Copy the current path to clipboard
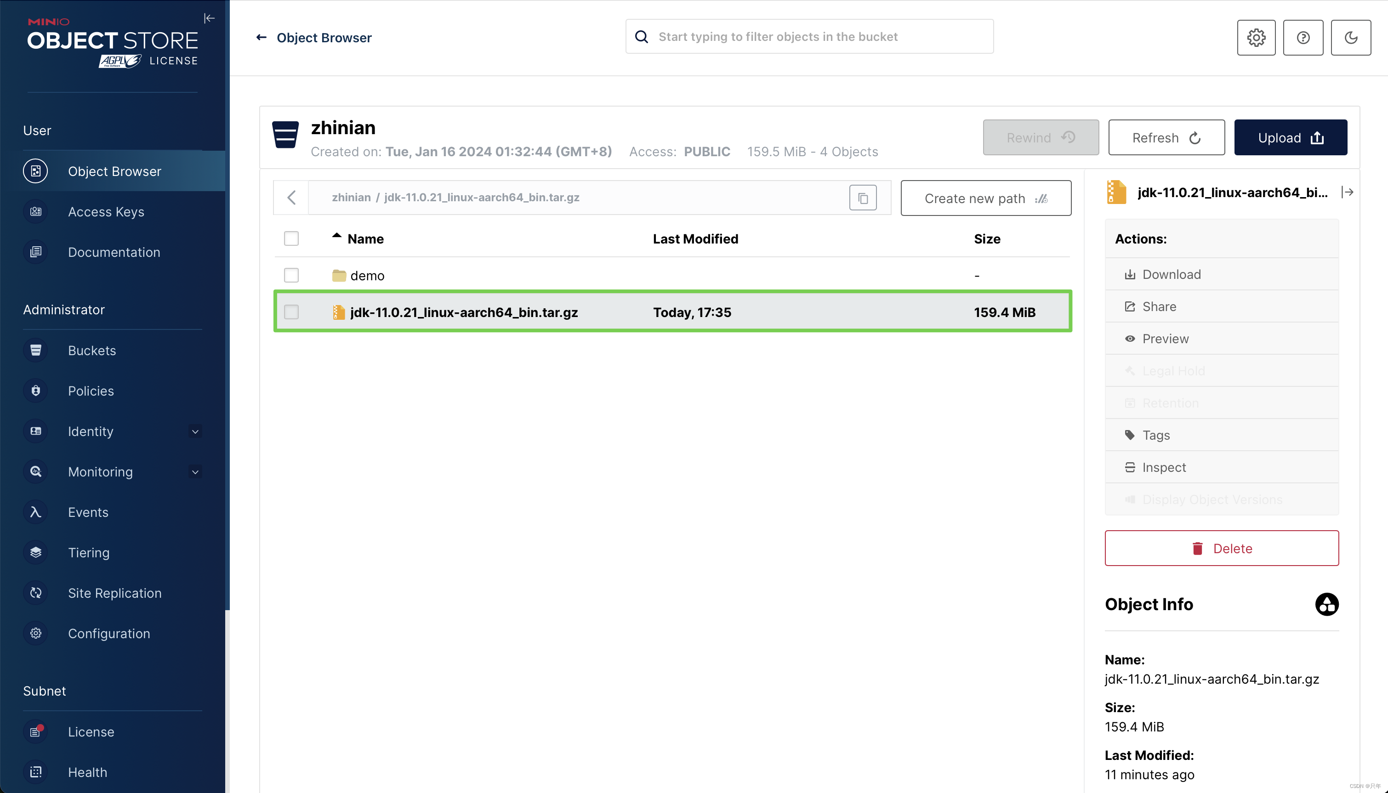The height and width of the screenshot is (793, 1388). [863, 198]
